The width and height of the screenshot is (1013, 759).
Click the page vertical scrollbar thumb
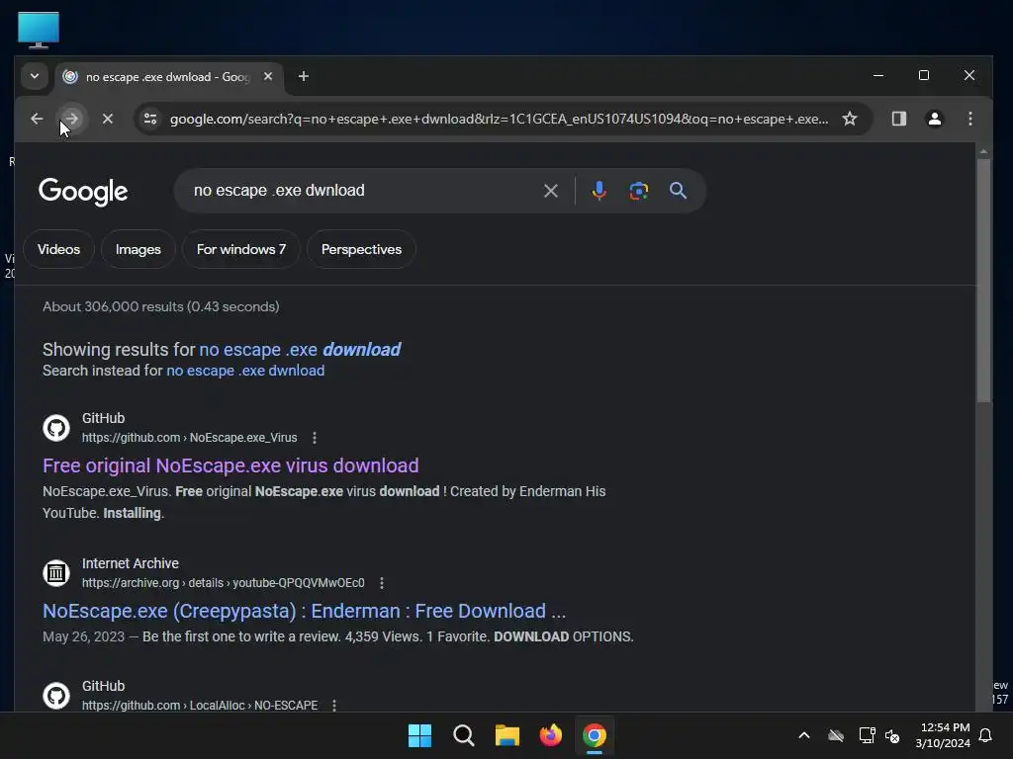click(983, 280)
